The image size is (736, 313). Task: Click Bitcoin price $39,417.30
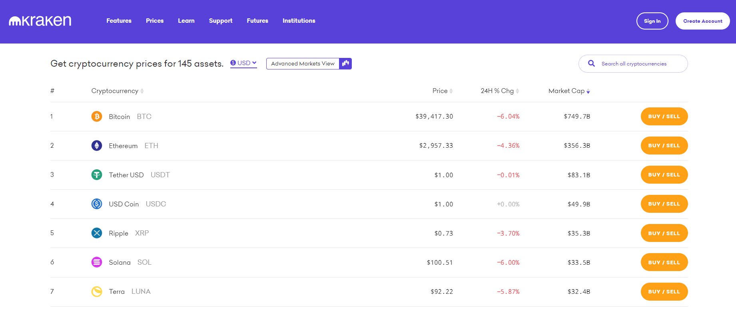click(x=434, y=117)
